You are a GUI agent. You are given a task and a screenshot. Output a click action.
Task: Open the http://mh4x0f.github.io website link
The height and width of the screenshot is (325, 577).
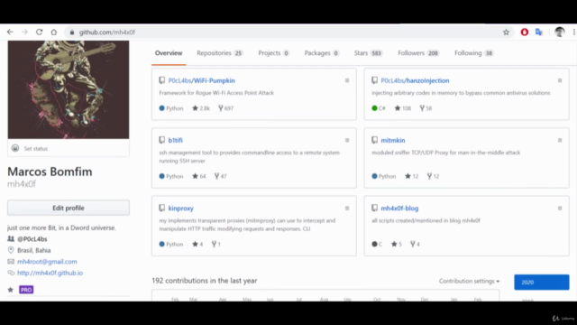coord(50,273)
